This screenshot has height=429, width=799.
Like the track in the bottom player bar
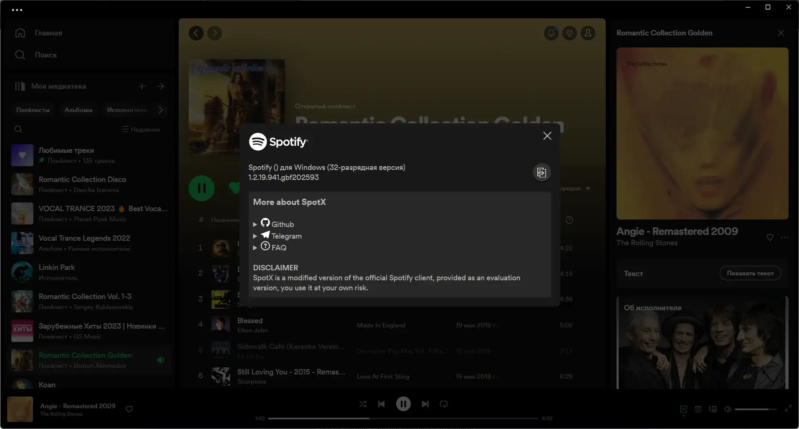click(x=129, y=409)
